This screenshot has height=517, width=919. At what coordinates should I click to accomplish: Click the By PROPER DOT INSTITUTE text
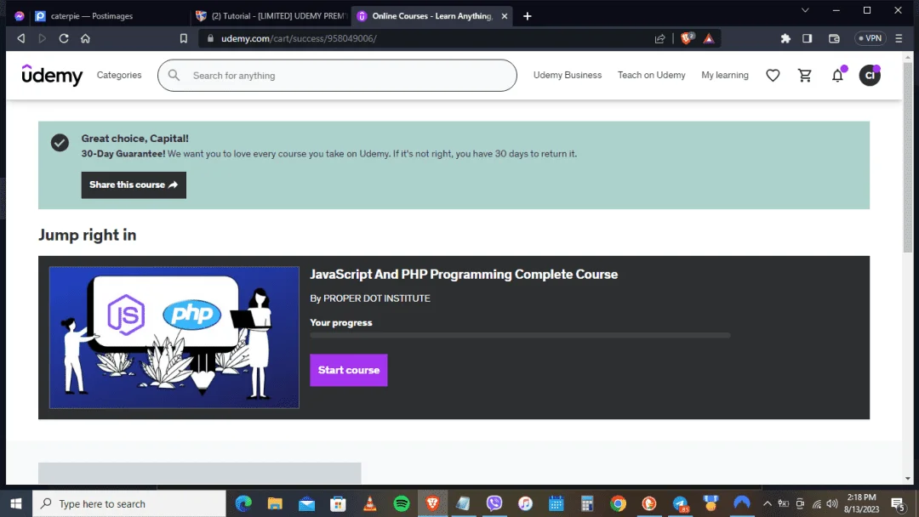[370, 298]
